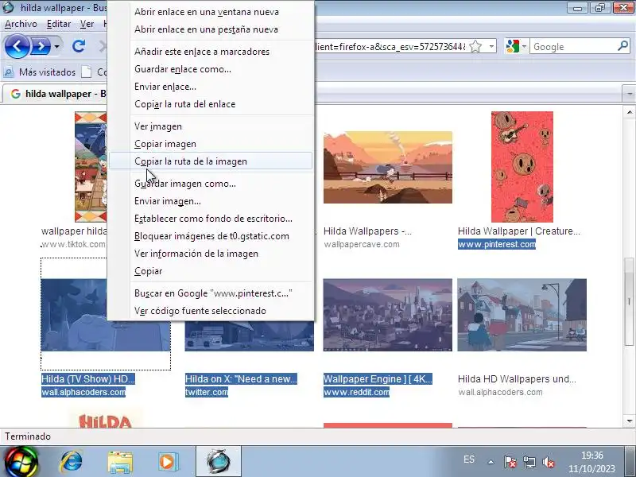Image resolution: width=636 pixels, height=477 pixels.
Task: Click Hilda Wallpaper | Creature... title
Action: click(519, 231)
